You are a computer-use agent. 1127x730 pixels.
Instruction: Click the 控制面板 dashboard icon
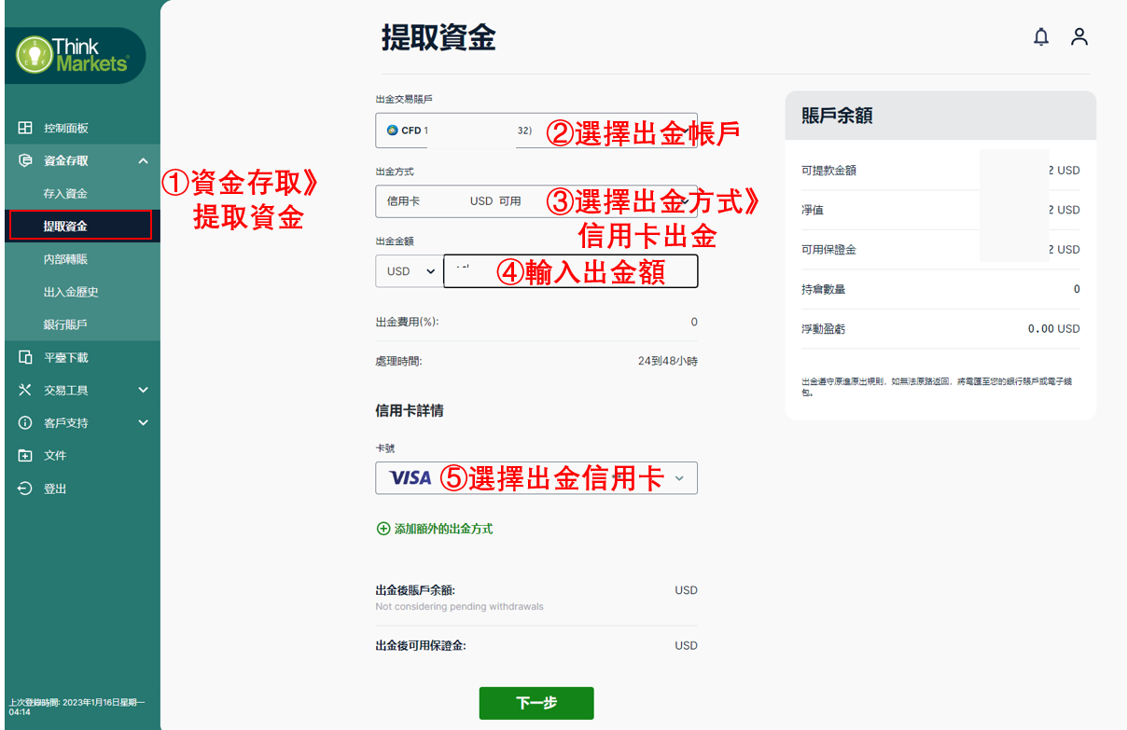coord(25,128)
